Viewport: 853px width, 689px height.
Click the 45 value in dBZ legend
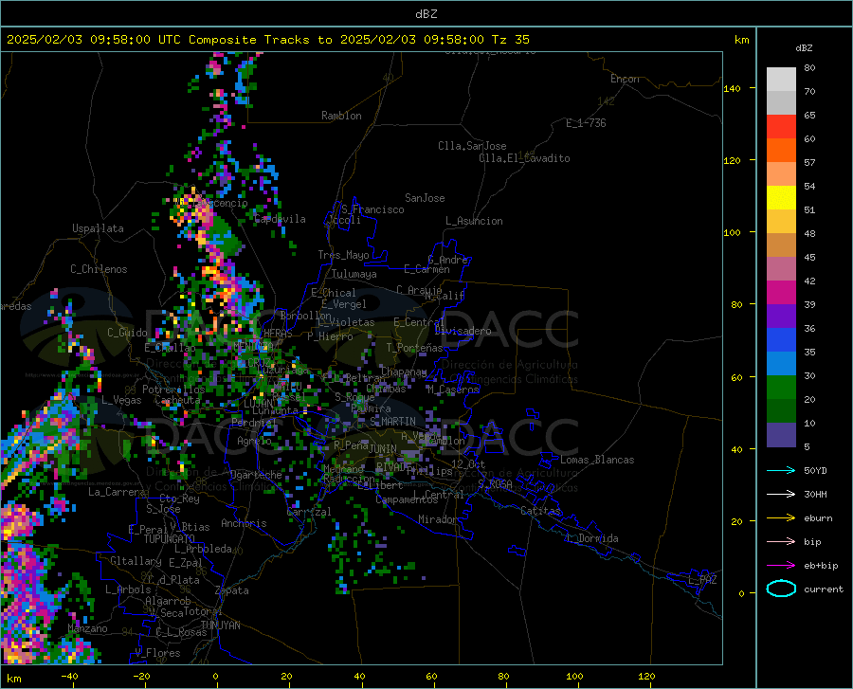pyautogui.click(x=809, y=257)
